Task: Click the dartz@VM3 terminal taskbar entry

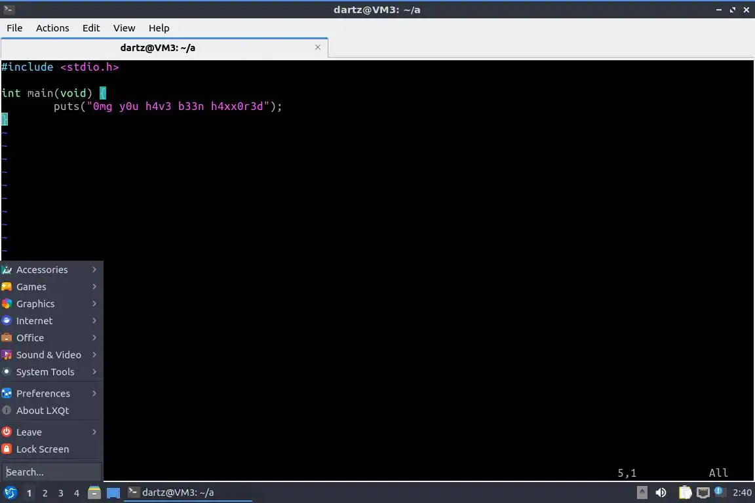Action: point(188,493)
